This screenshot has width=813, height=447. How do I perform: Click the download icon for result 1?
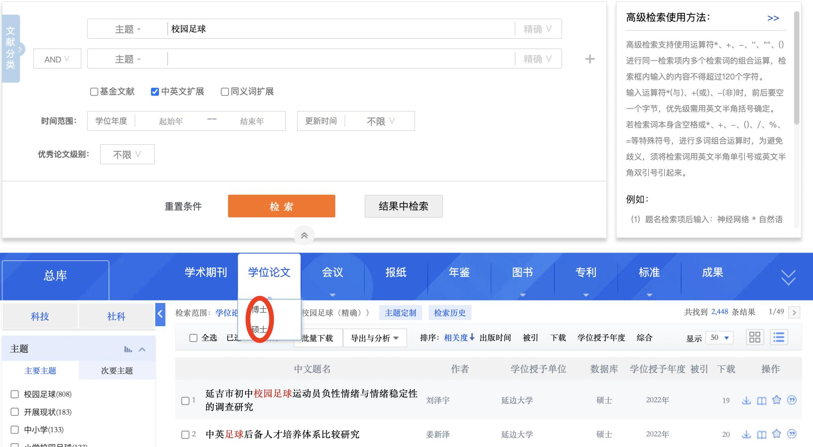[746, 400]
